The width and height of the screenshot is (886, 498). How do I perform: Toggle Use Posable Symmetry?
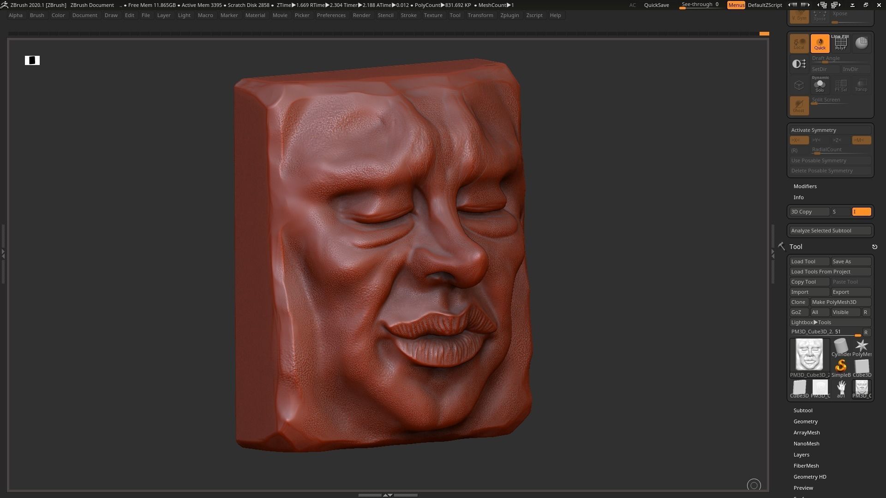pyautogui.click(x=830, y=160)
